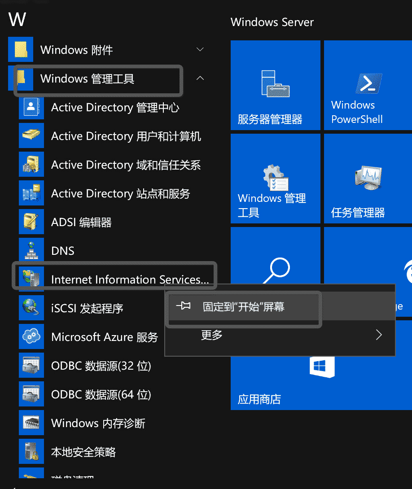This screenshot has height=489, width=412.
Task: Launch the 服务器管理器 tile
Action: pos(275,85)
